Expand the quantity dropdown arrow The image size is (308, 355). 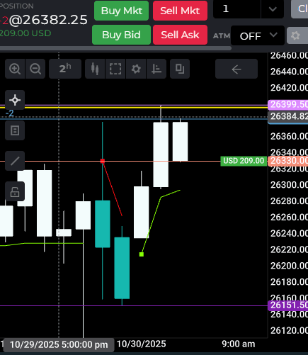(273, 9)
